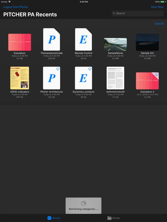Click the Today at 4:48 PM timestamp
Viewport: 167px width, 222px height.
[x=147, y=56]
